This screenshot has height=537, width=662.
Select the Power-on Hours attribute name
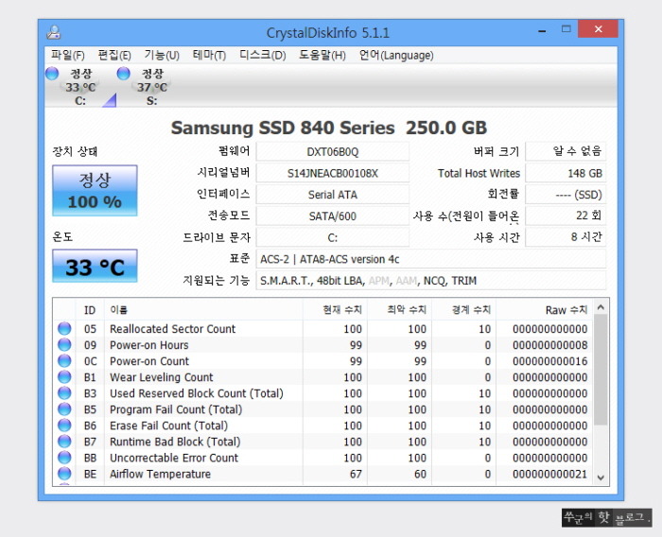point(149,345)
